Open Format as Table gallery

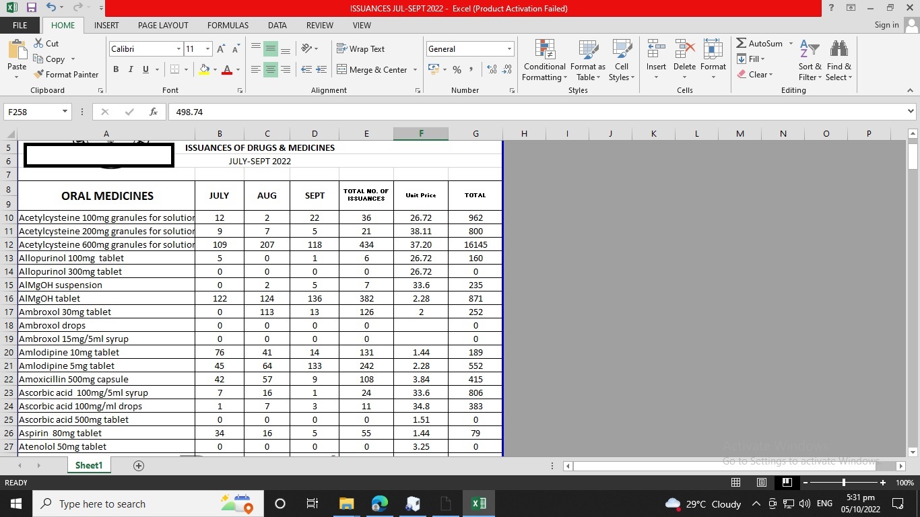click(x=588, y=60)
